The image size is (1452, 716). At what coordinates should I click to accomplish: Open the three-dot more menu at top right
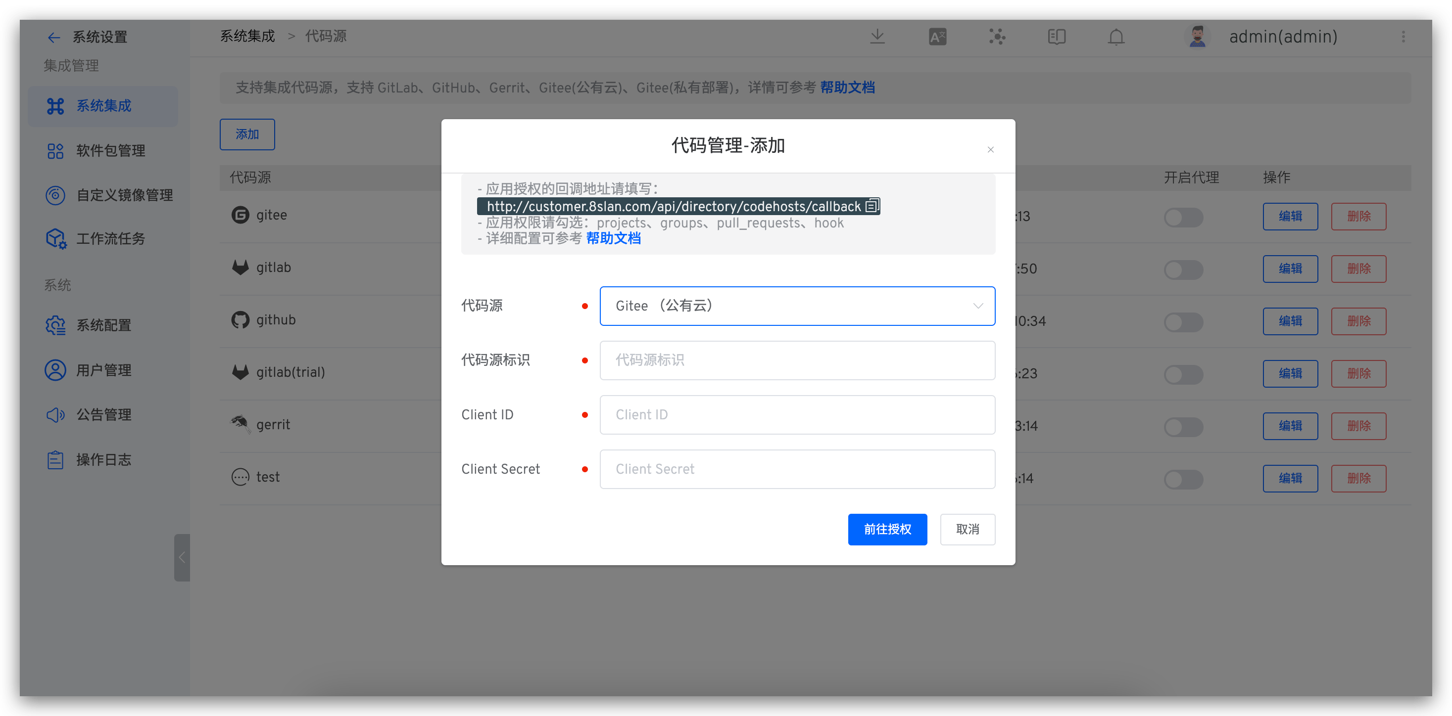pyautogui.click(x=1403, y=37)
